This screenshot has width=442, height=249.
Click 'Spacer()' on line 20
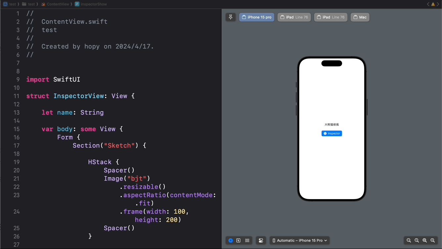tap(119, 170)
